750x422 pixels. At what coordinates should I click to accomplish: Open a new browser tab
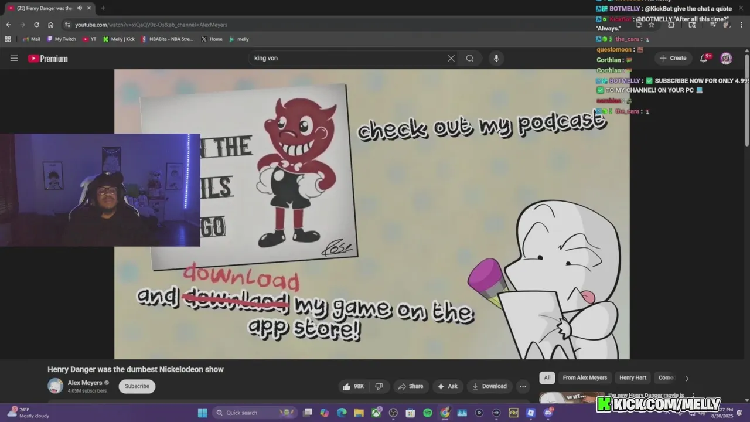[x=103, y=8]
